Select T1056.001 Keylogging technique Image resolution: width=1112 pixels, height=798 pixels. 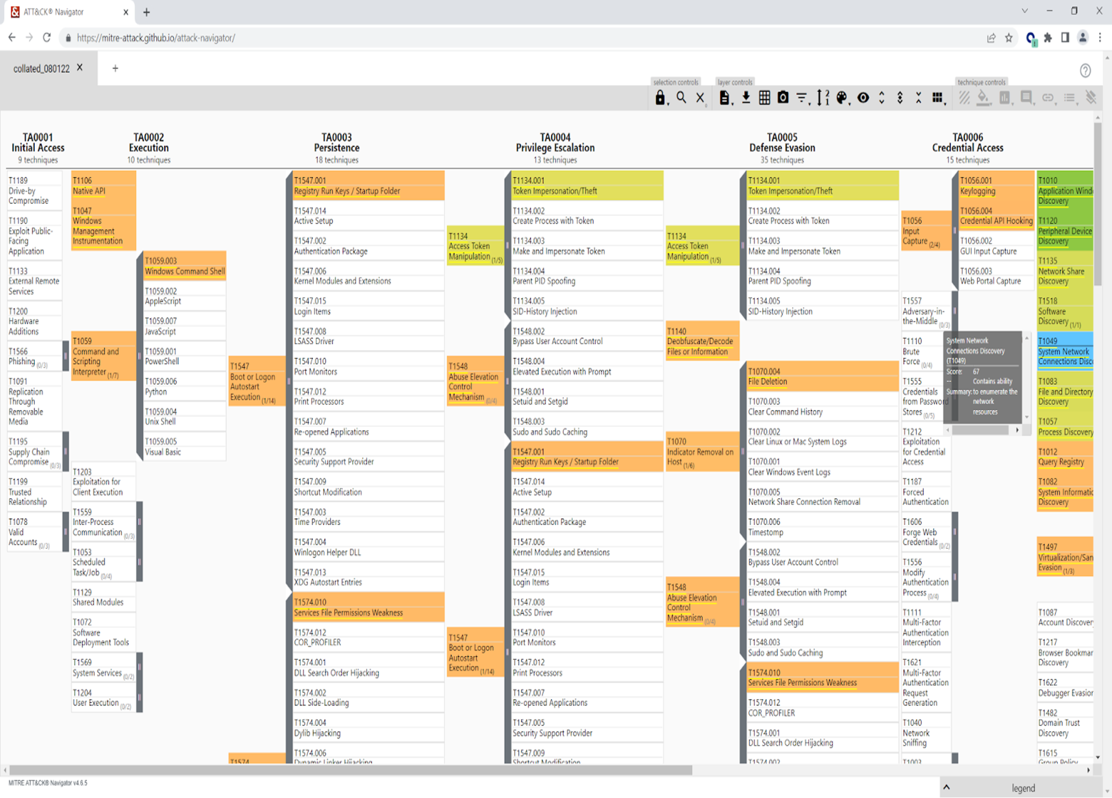pos(997,186)
